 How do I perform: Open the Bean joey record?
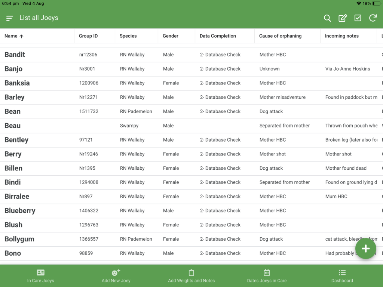[x=12, y=111]
